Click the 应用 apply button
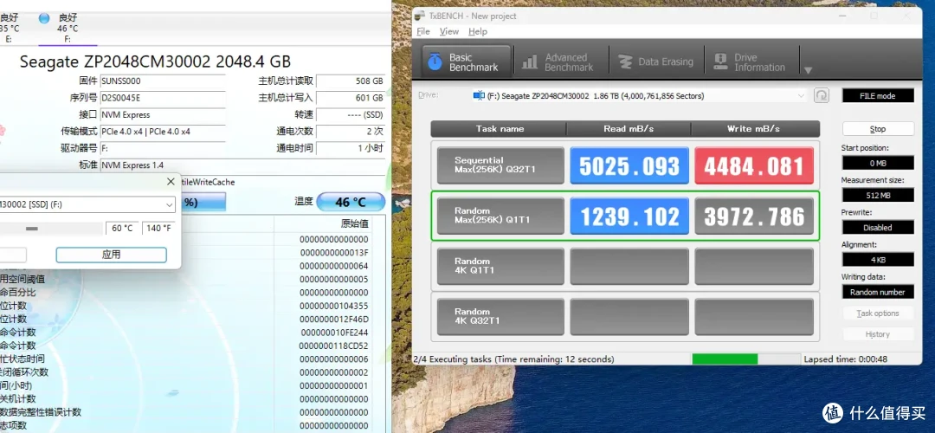The width and height of the screenshot is (935, 433). click(x=111, y=255)
